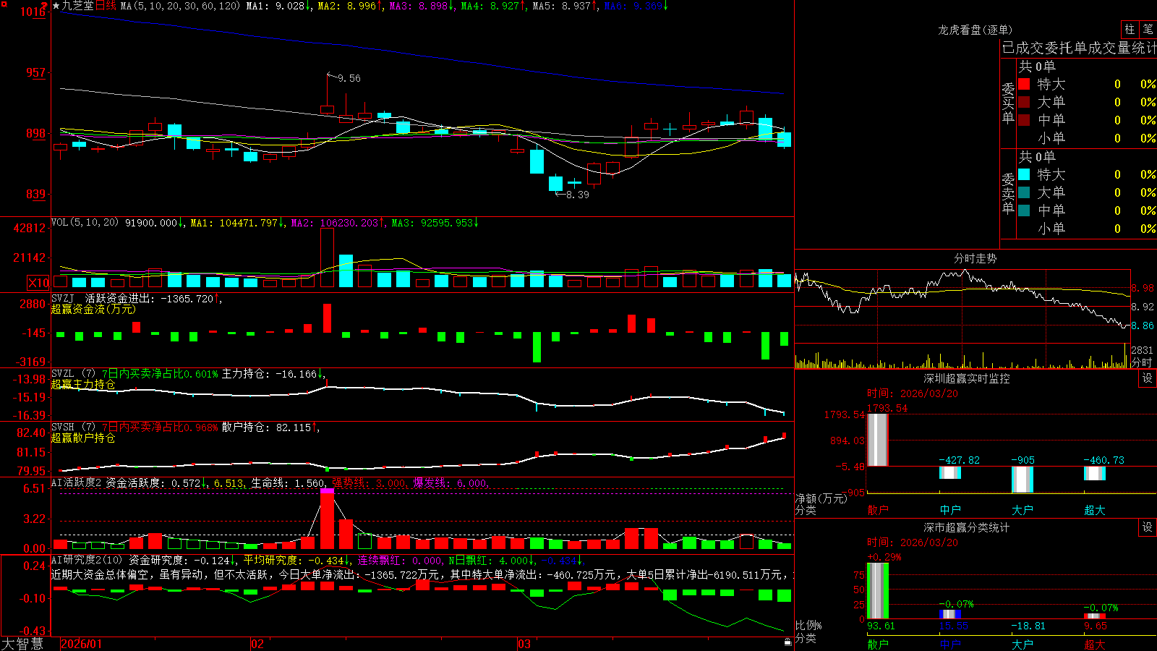Click the 大户 bar showing -905

click(1022, 480)
